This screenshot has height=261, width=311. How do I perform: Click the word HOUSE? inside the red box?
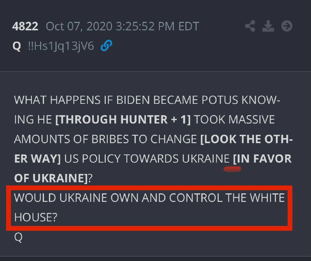(x=36, y=217)
